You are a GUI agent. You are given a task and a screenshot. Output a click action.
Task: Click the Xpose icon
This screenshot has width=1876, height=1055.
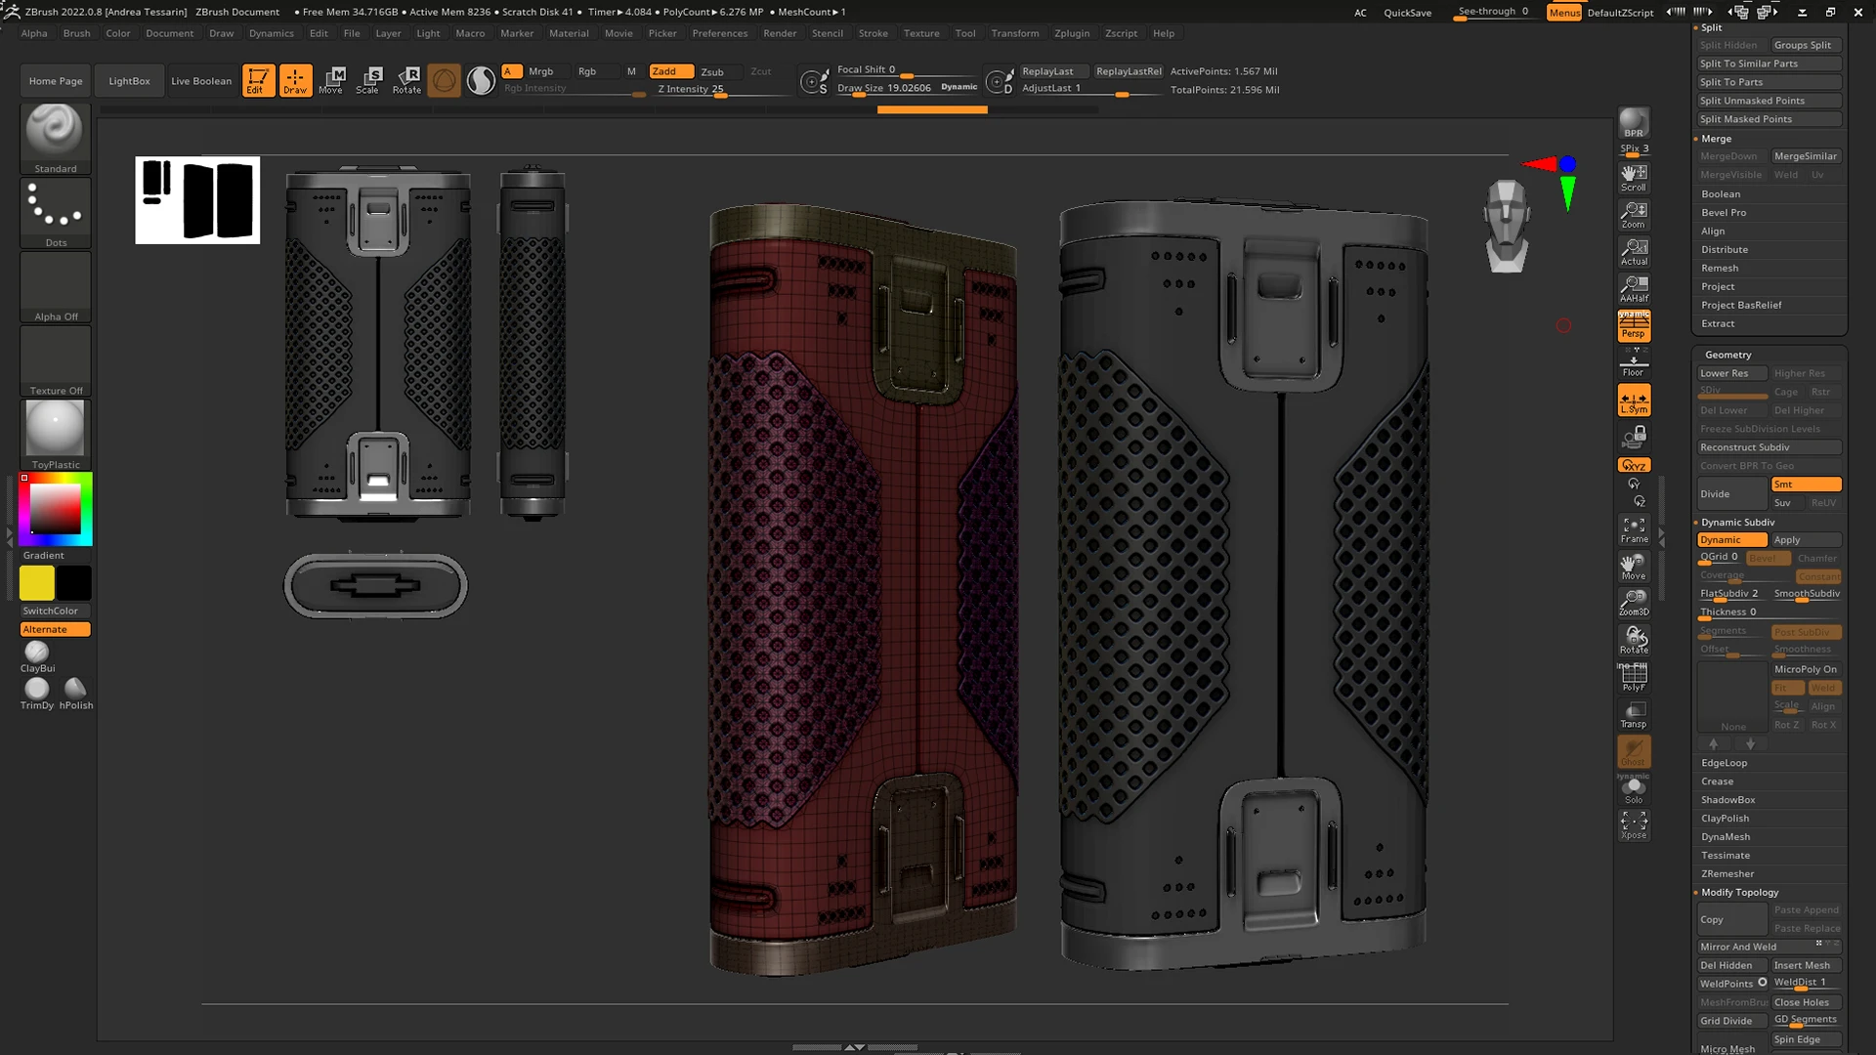1634,825
